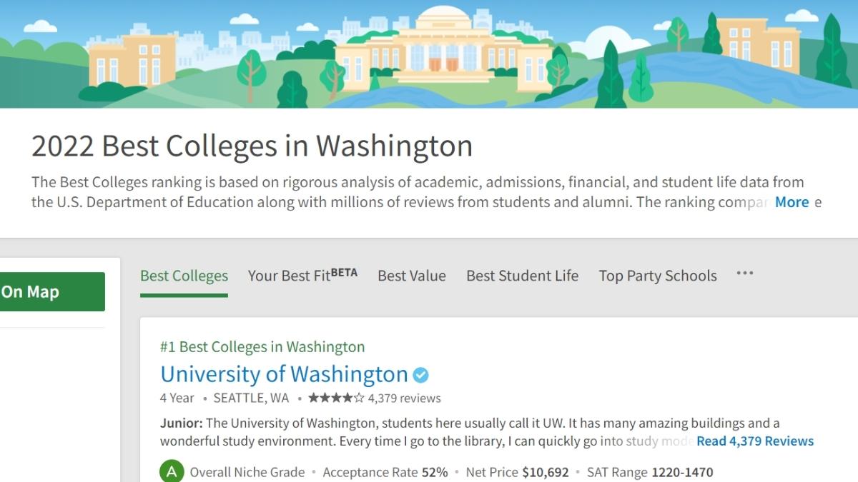Image resolution: width=858 pixels, height=482 pixels.
Task: Select the Best Colleges tab
Action: [183, 275]
